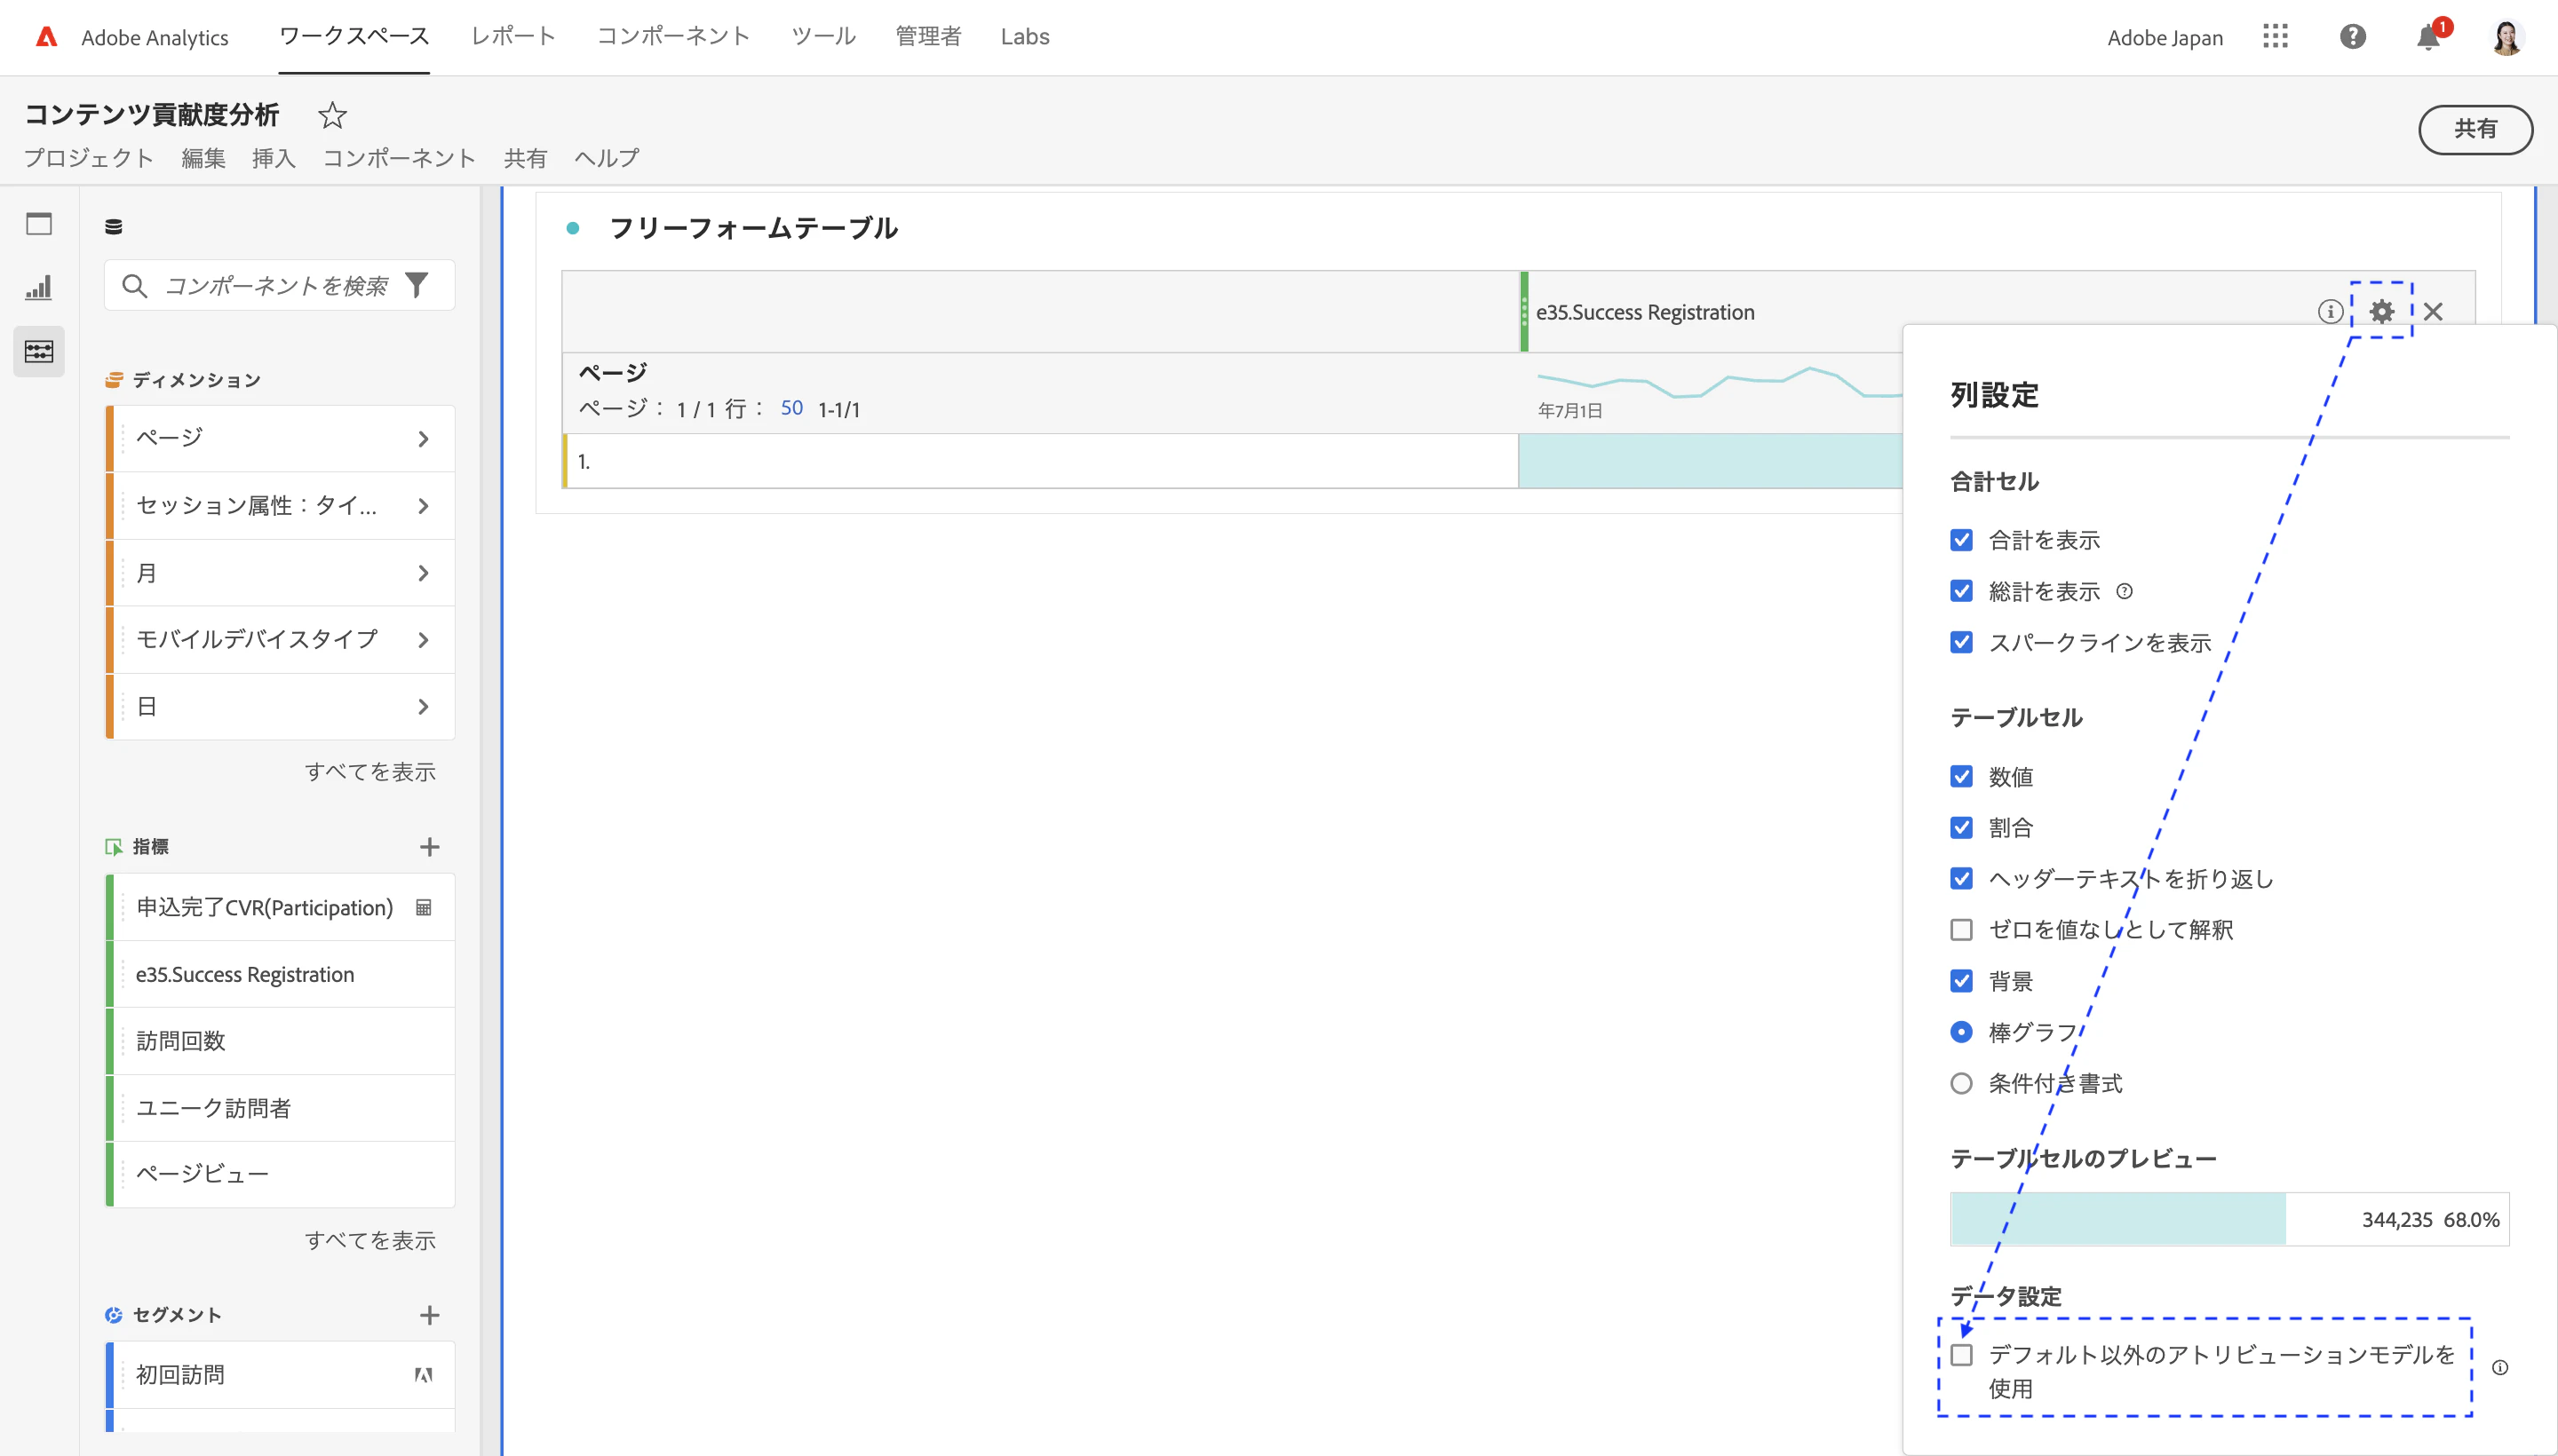Click the column info icon
Viewport: 2558px width, 1456px height.
2331,312
